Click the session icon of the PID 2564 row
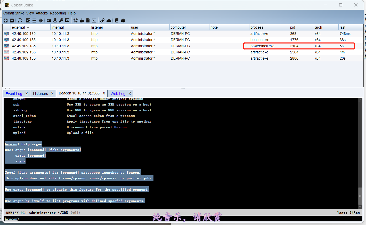Image resolution: width=366 pixels, height=225 pixels. [6, 52]
